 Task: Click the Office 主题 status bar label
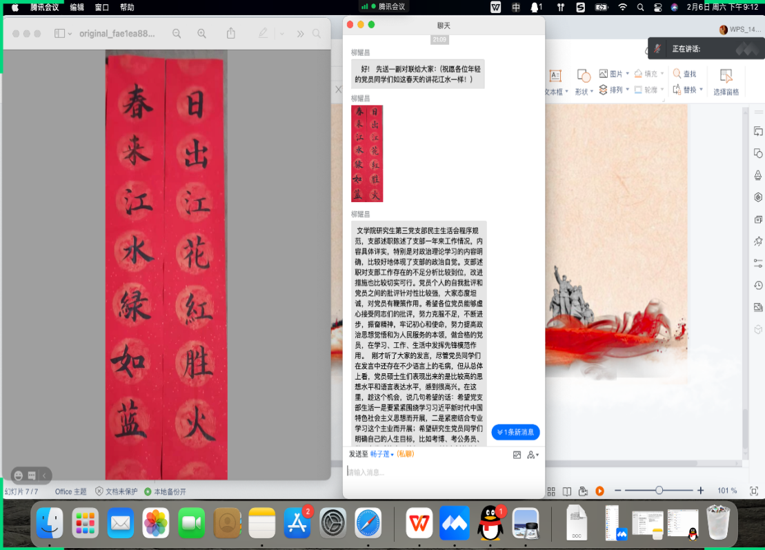click(x=71, y=491)
